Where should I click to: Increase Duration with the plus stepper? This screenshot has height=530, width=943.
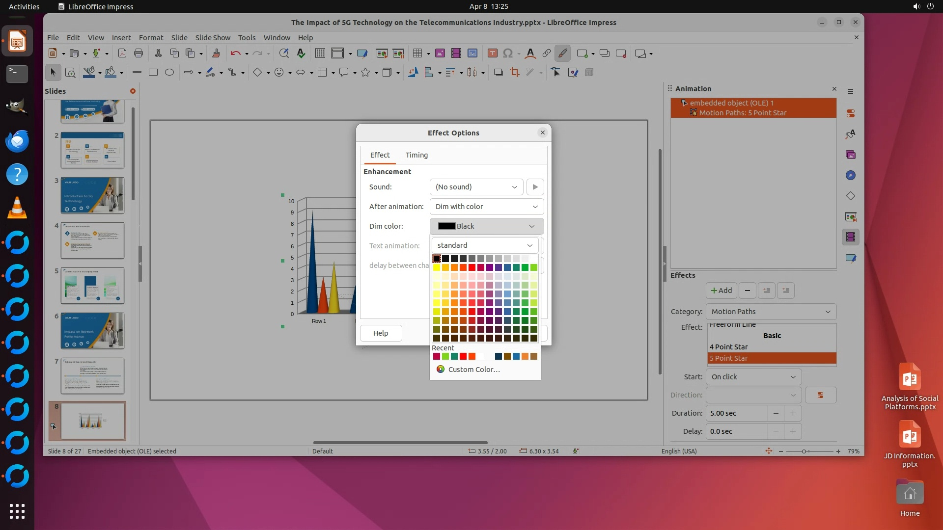click(x=793, y=413)
